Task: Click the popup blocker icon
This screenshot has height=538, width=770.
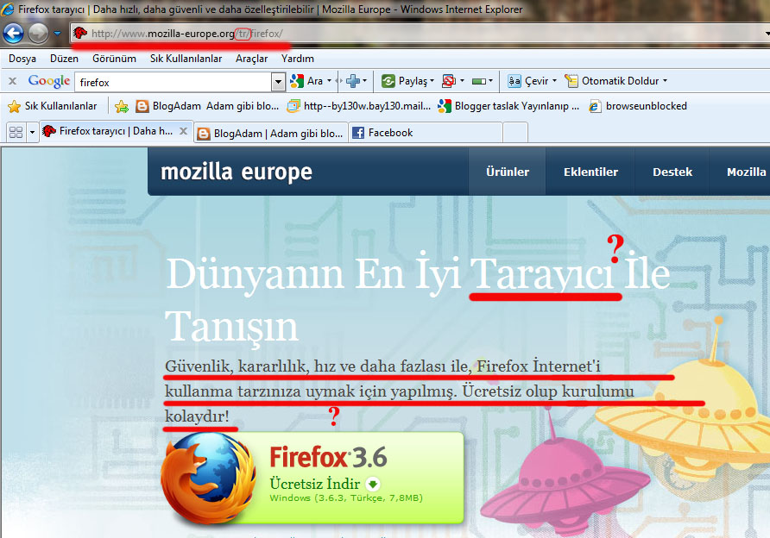Action: pyautogui.click(x=448, y=81)
